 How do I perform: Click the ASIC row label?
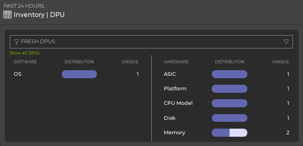170,74
